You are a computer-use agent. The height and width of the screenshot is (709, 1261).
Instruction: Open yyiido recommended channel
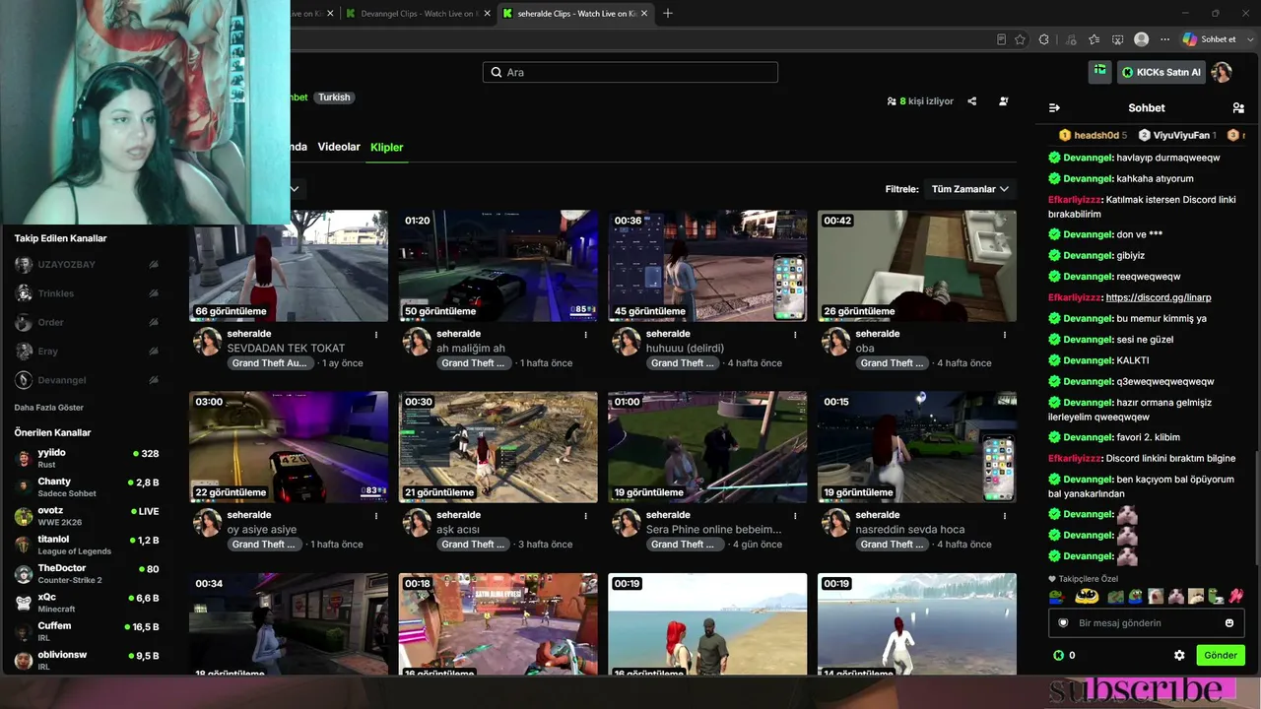tap(87, 458)
